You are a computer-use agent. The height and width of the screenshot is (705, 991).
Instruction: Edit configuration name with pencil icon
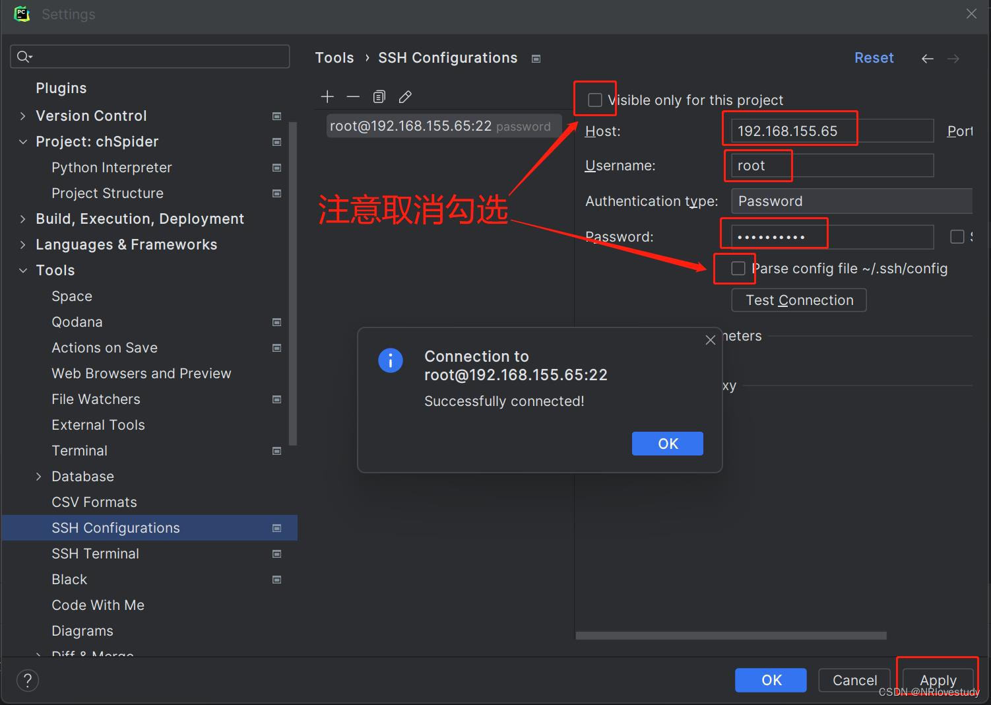404,96
